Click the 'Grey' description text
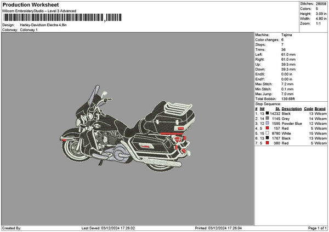 [x=286, y=119]
